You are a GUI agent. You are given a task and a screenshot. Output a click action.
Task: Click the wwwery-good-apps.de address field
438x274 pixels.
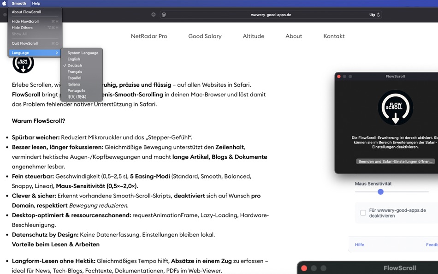coord(271,14)
